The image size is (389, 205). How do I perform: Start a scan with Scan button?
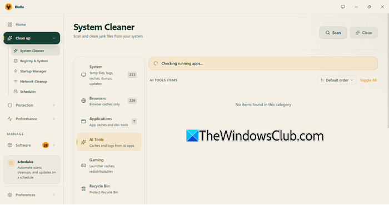point(333,33)
